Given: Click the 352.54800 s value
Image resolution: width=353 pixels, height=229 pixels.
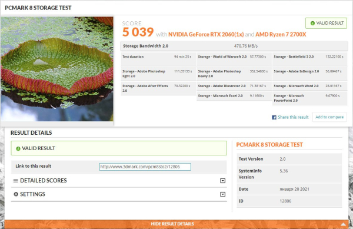Looking at the screenshot, I should 259,71.
